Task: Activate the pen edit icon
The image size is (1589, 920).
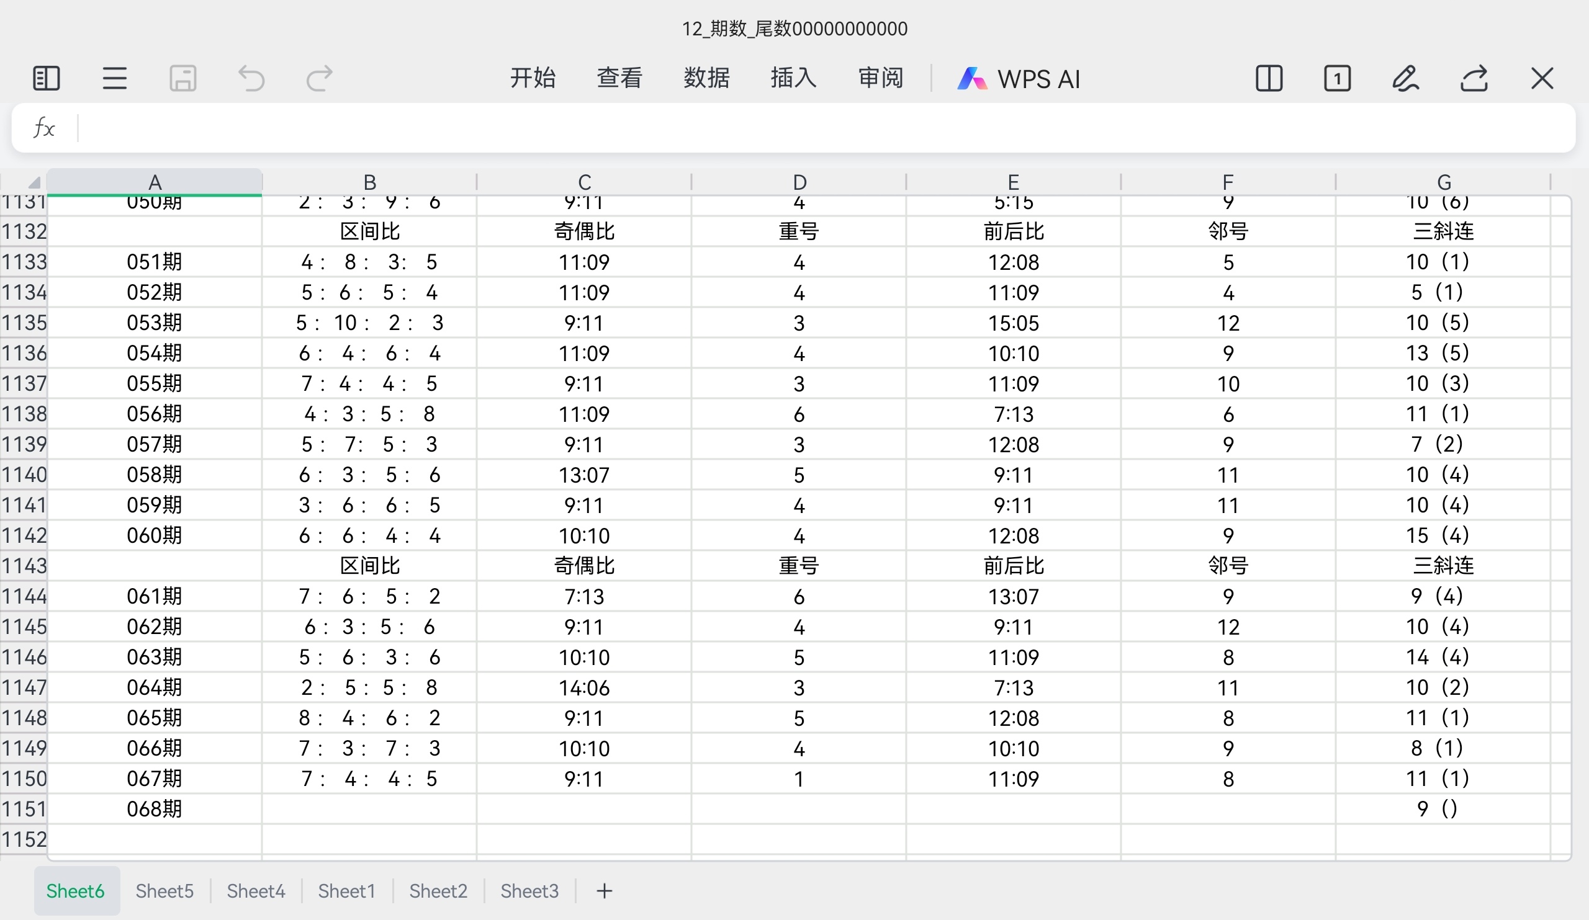Action: (1405, 79)
